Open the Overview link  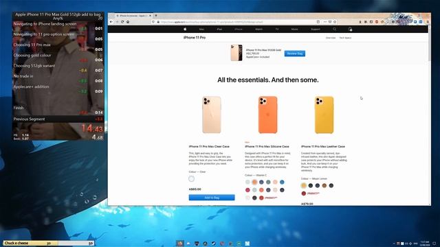click(x=330, y=38)
